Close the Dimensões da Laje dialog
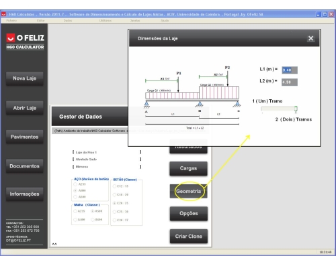This screenshot has width=336, height=256. point(310,38)
